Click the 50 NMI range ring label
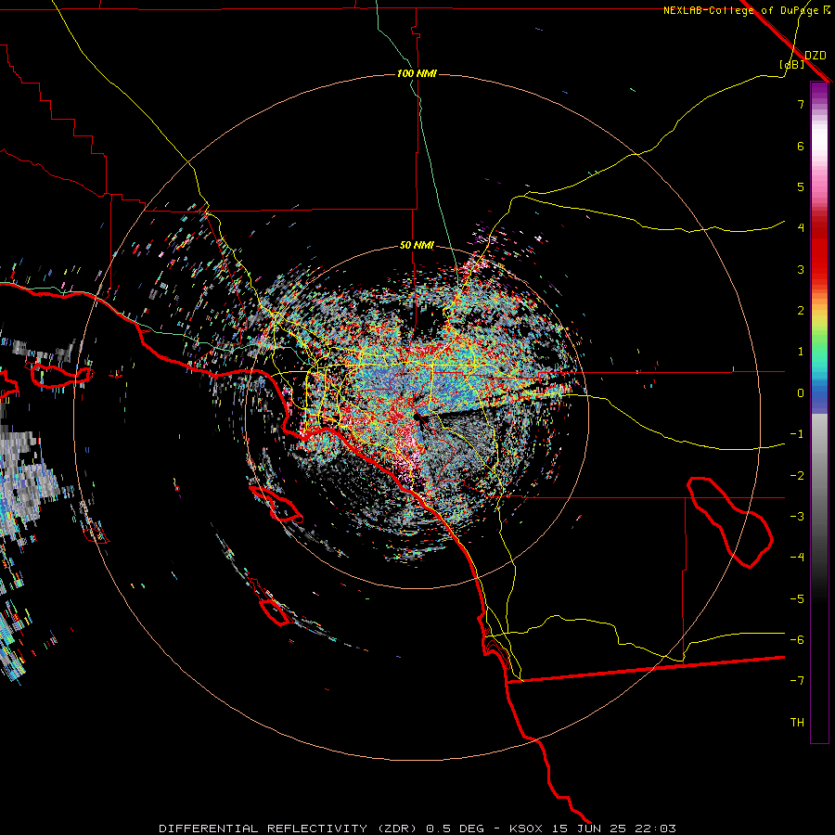This screenshot has width=835, height=835. pyautogui.click(x=417, y=246)
